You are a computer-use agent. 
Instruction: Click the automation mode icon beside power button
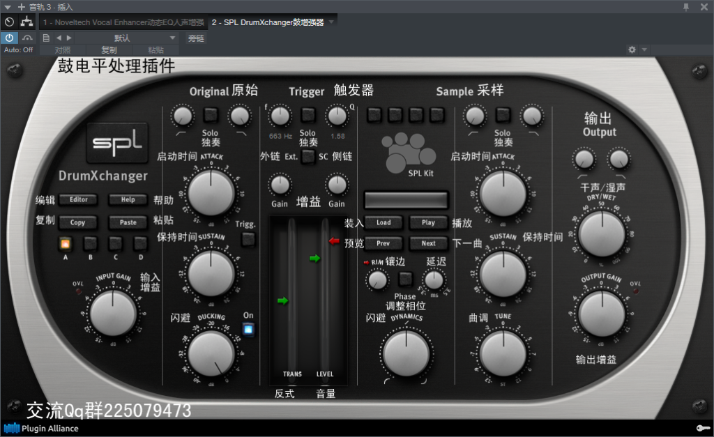[x=27, y=38]
